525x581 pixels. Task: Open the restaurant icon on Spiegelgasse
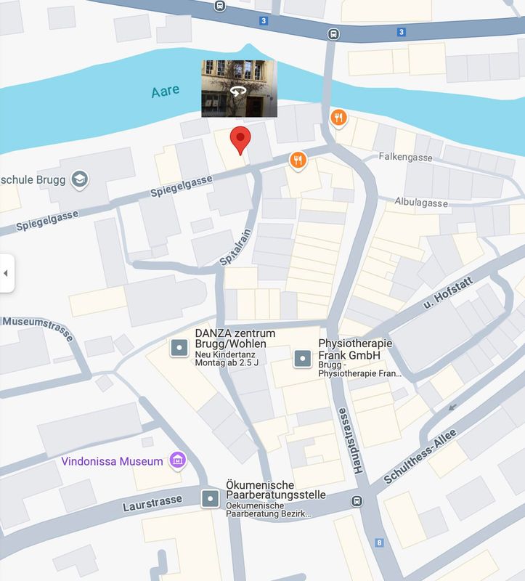coord(298,161)
